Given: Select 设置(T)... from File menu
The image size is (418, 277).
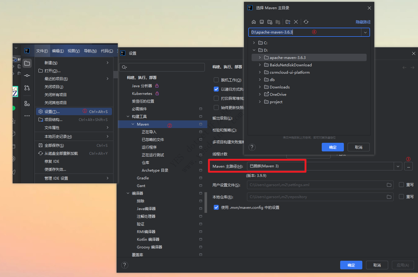Looking at the screenshot, I should (74, 111).
